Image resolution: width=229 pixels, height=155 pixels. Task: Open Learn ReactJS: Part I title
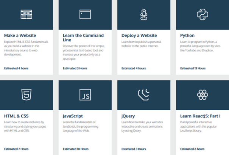pyautogui.click(x=200, y=116)
